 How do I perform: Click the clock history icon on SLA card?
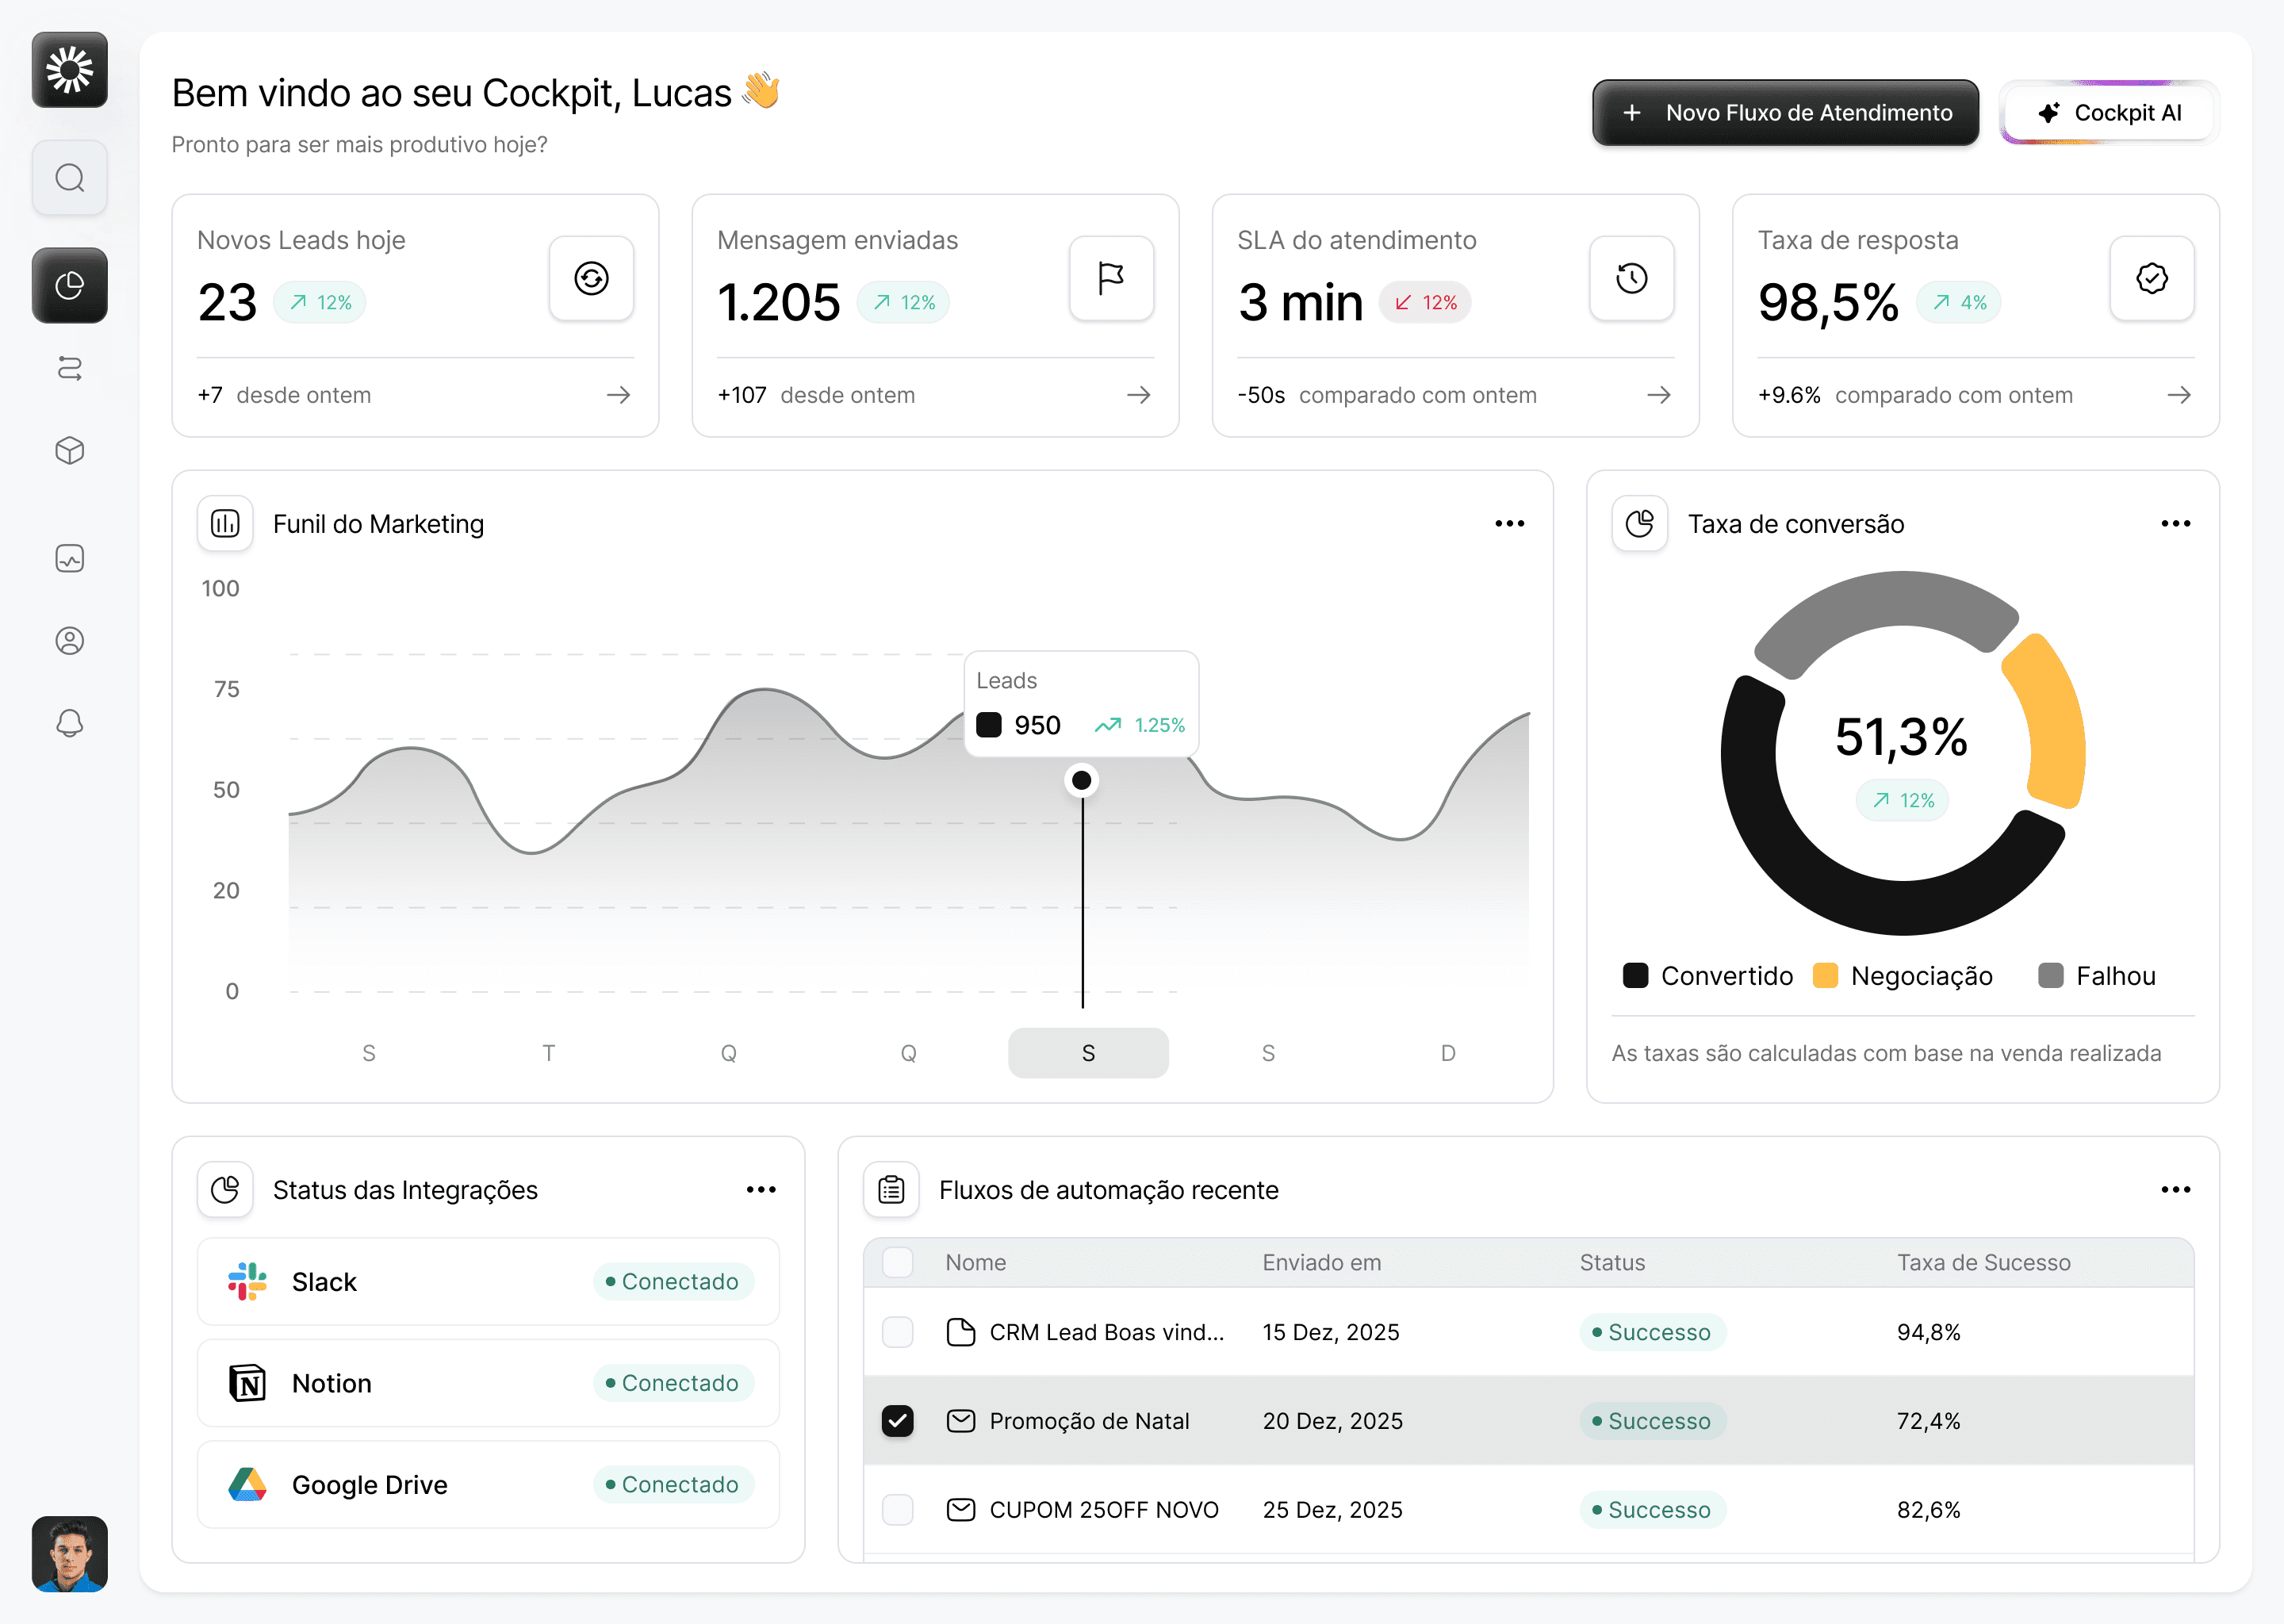click(x=1631, y=278)
